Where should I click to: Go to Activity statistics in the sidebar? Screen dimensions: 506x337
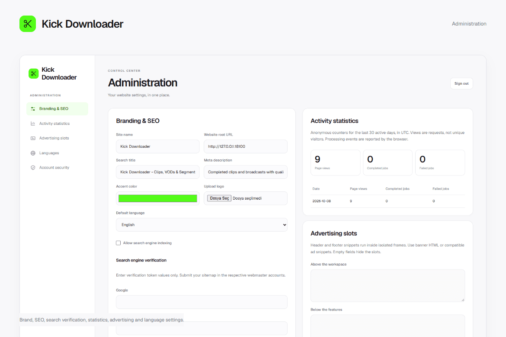pos(57,124)
